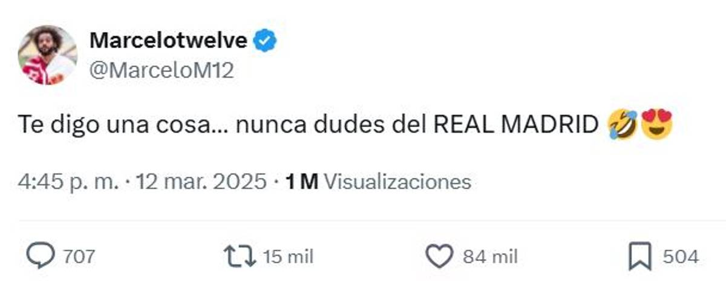Open Marcelo's profile picture
The image size is (726, 281).
pyautogui.click(x=48, y=55)
